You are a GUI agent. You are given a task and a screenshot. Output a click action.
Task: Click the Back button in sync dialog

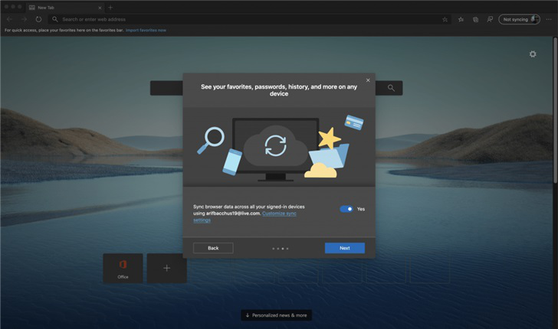tap(213, 248)
